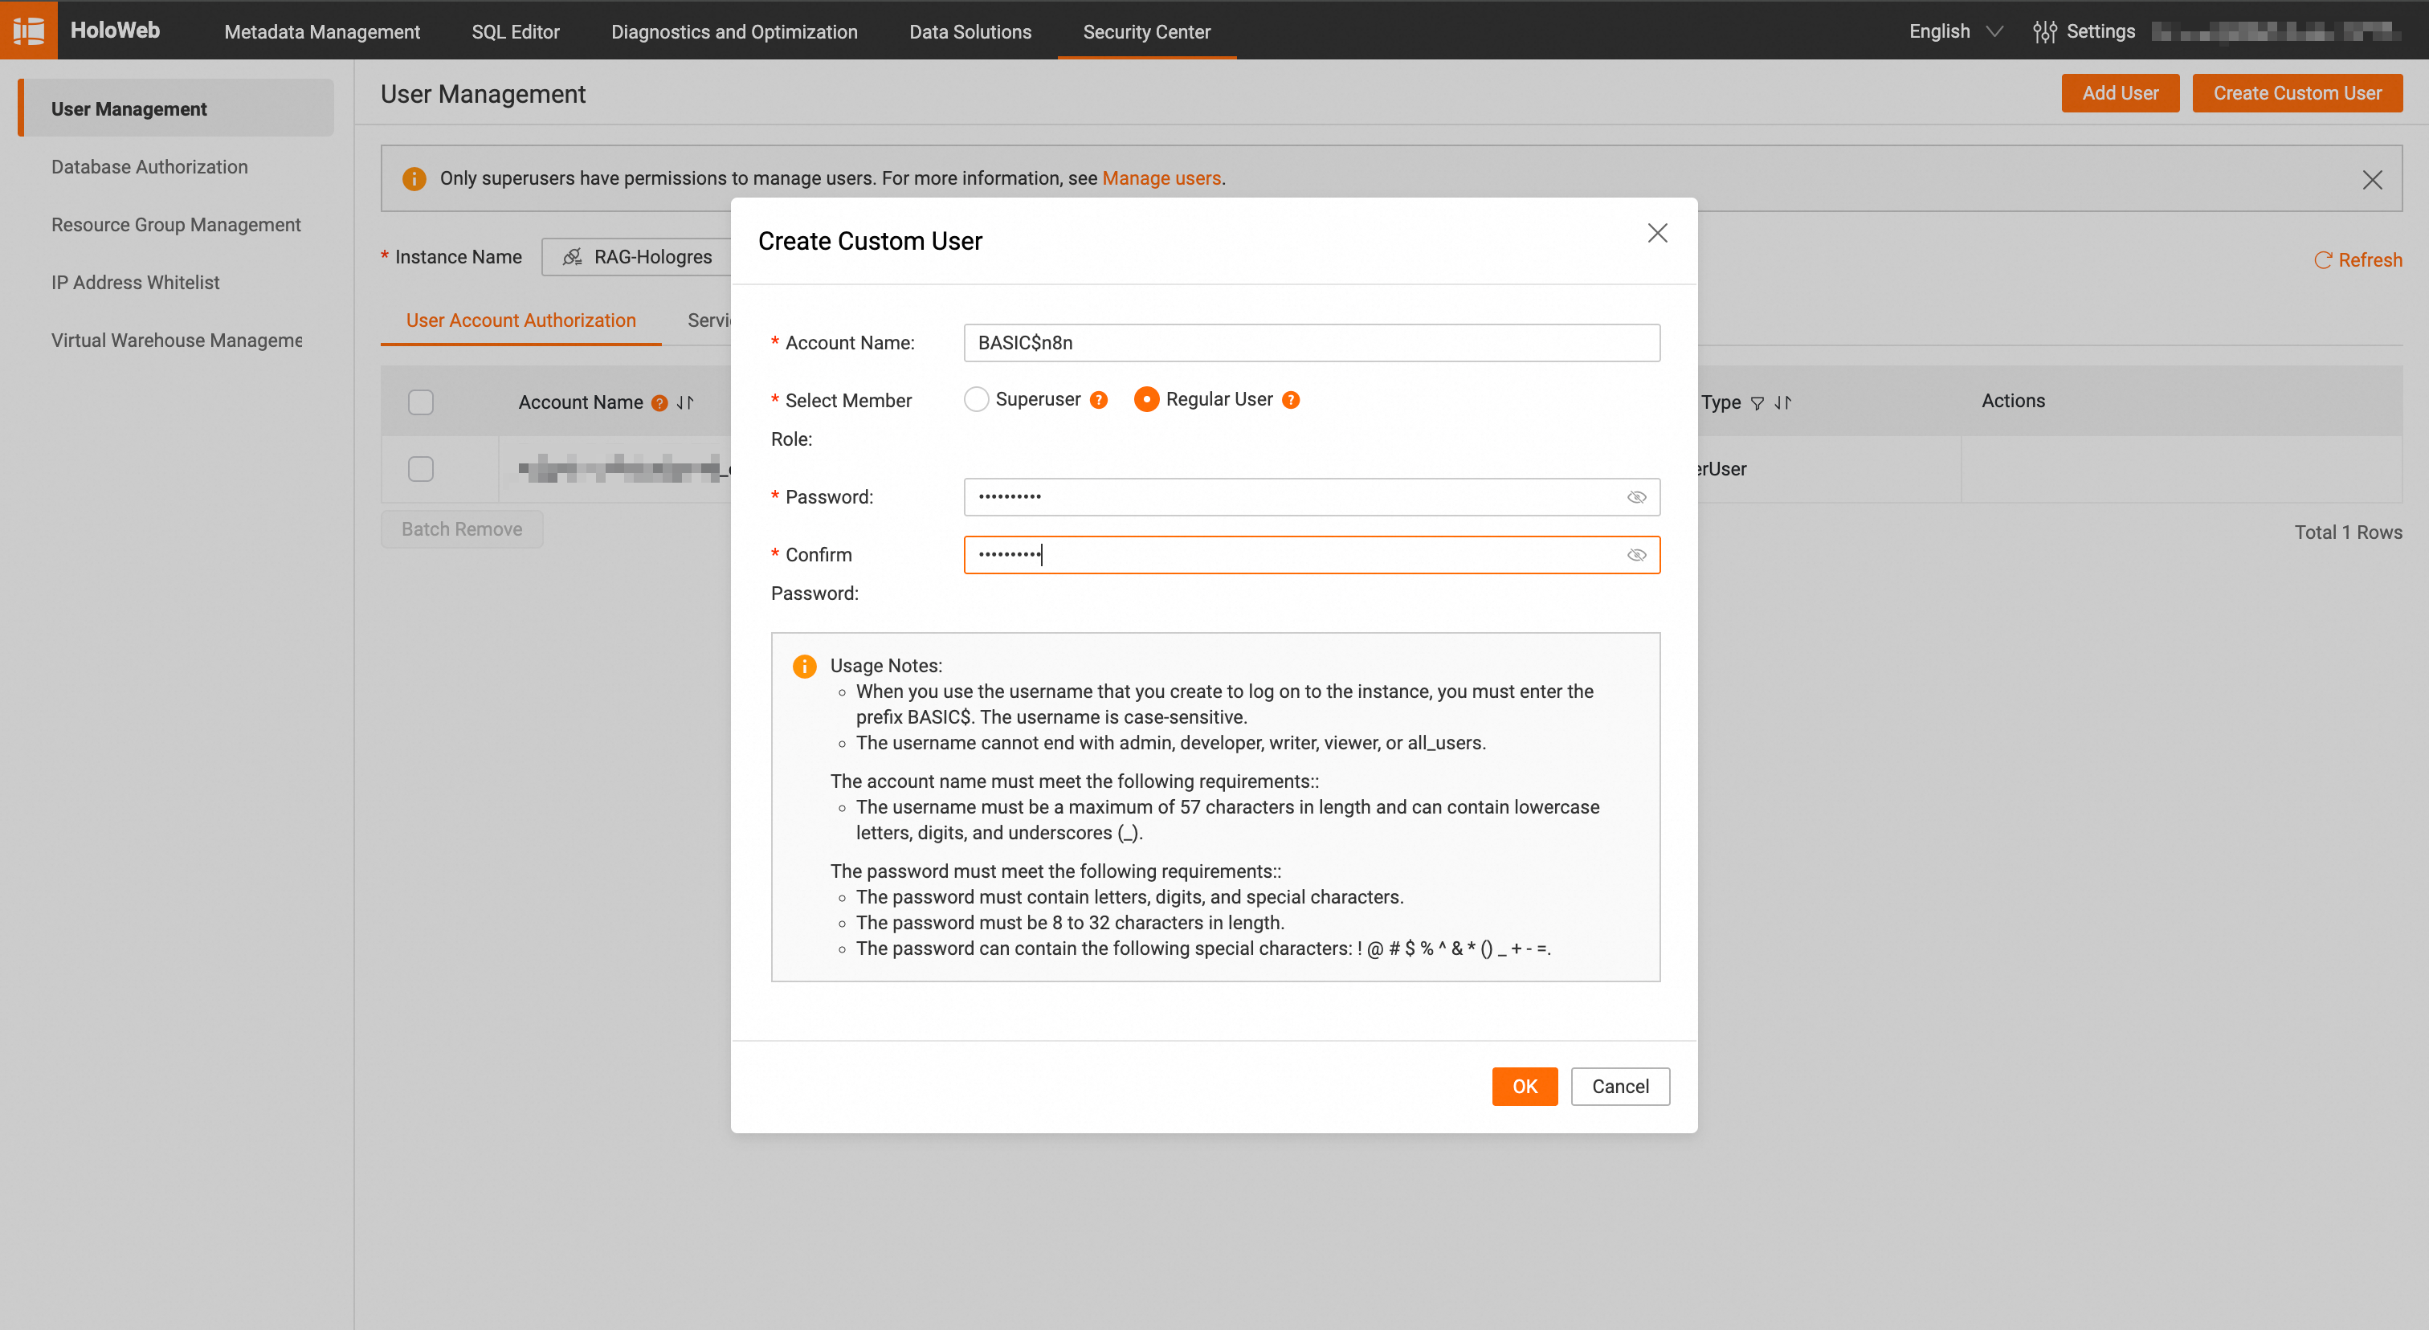Click the OK button
Screen dimensions: 2429x1330
click(1524, 1086)
